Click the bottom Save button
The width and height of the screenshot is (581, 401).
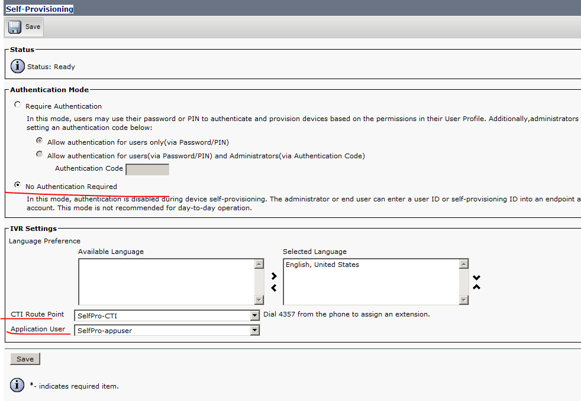click(25, 359)
